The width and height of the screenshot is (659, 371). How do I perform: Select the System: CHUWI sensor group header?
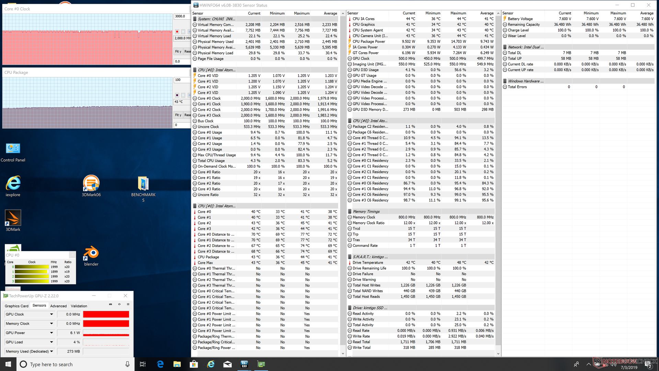coord(266,19)
